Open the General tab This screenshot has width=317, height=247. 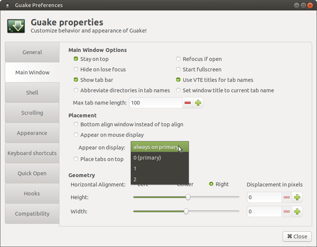point(32,52)
